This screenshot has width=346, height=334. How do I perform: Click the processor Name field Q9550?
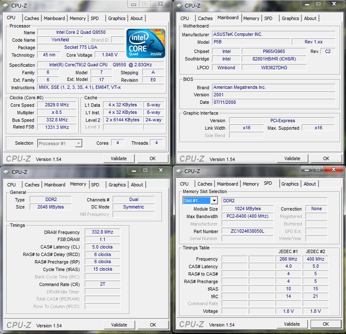[81, 32]
